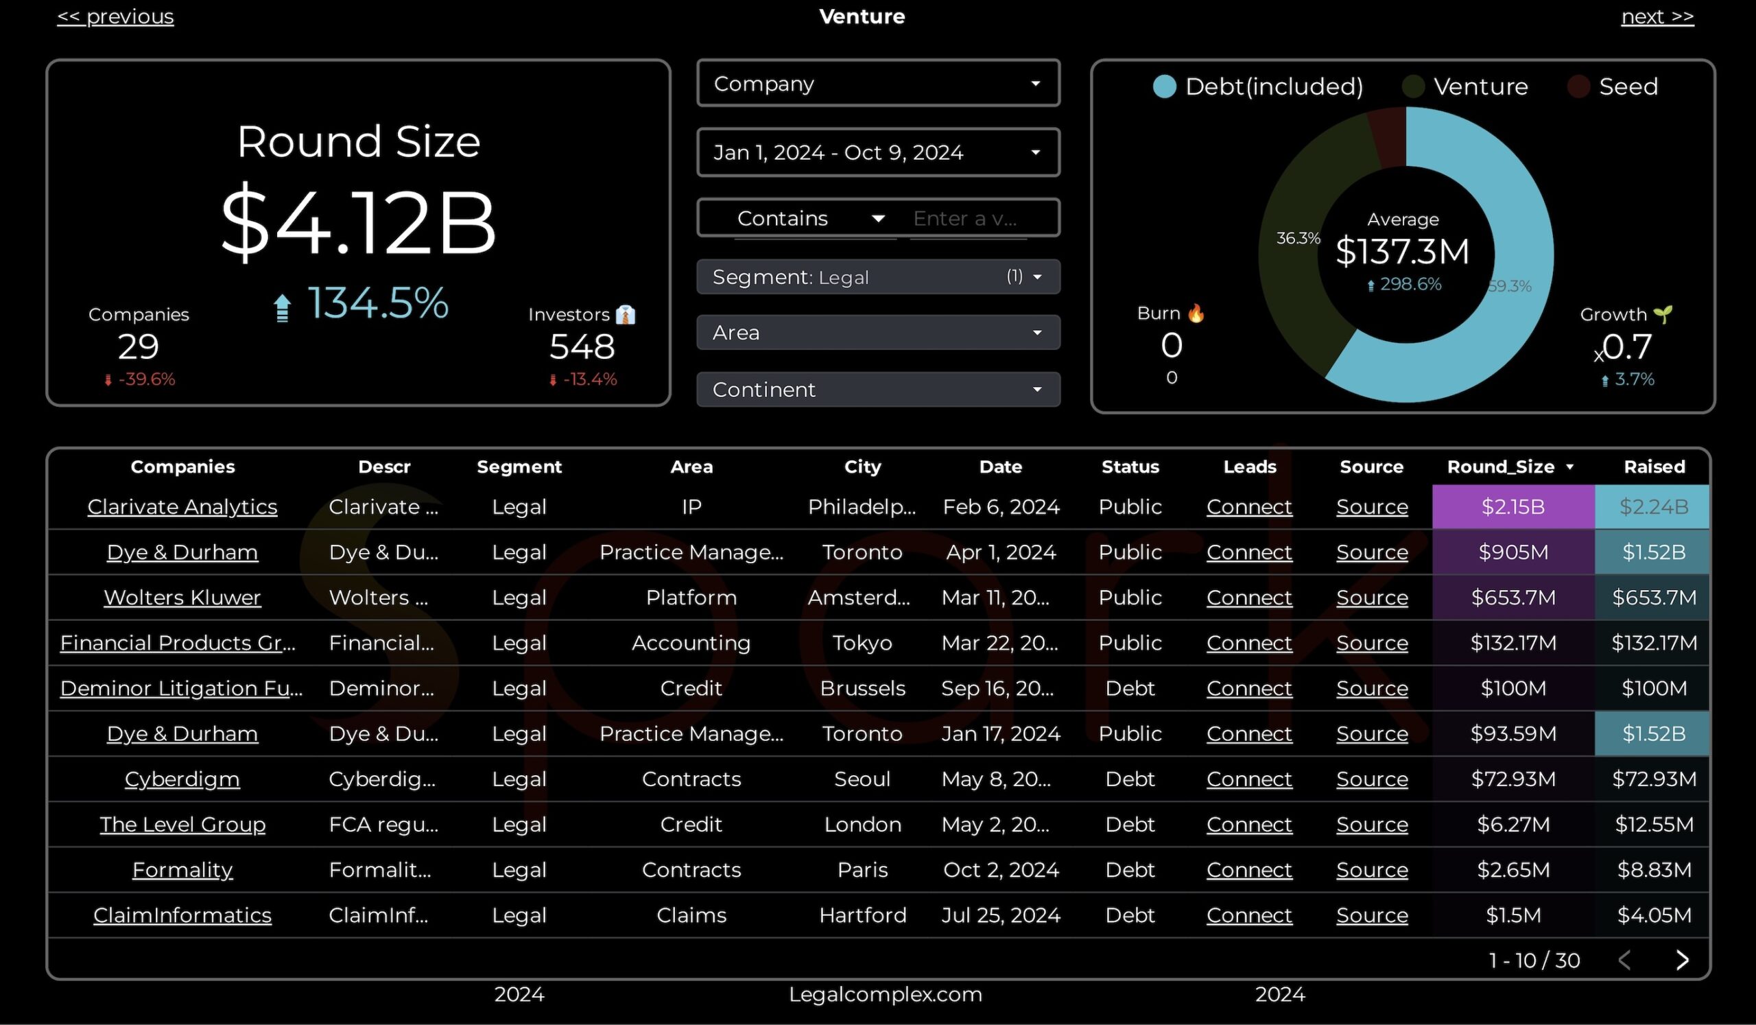Click Connect in the Clarivate Analytics row

point(1249,506)
